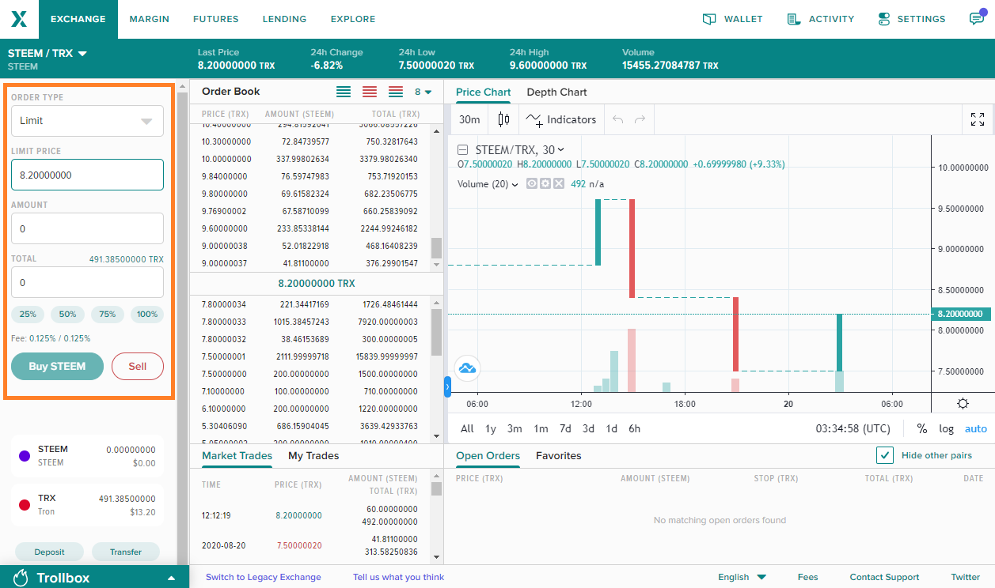This screenshot has width=995, height=588.
Task: Enter fullscreen chart mode
Action: point(978,119)
